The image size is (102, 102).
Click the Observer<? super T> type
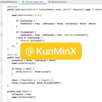[84, 10]
